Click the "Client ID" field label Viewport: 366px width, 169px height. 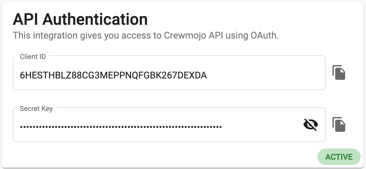[33, 57]
